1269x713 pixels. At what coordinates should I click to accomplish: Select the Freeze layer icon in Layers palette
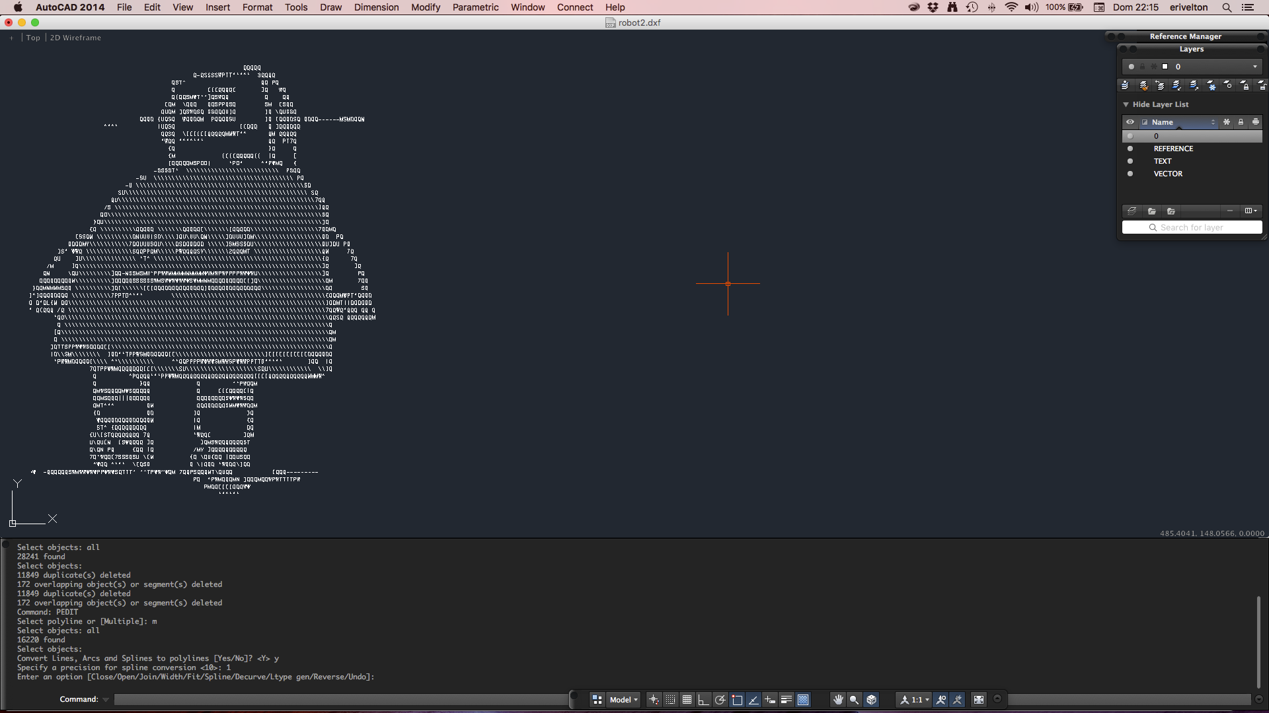click(x=1211, y=86)
